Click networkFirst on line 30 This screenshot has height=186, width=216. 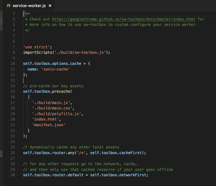[133, 175]
